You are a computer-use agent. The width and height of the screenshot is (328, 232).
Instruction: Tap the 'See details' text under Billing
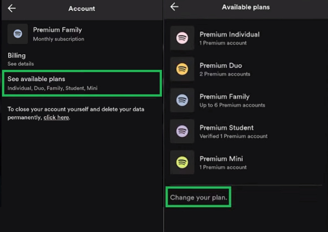coord(21,64)
